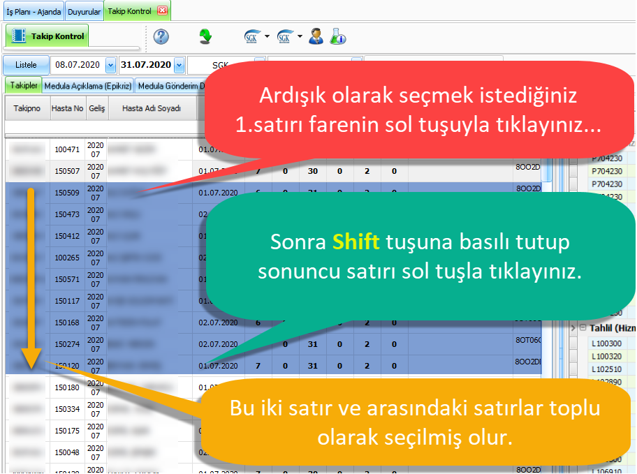Open the patient person icon in toolbar
The height and width of the screenshot is (474, 637).
tap(316, 36)
